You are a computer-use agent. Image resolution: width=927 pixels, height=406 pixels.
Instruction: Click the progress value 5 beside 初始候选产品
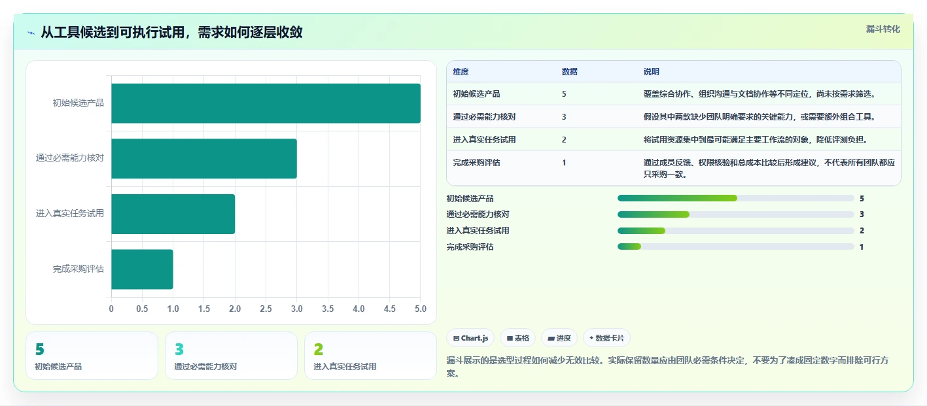point(862,198)
